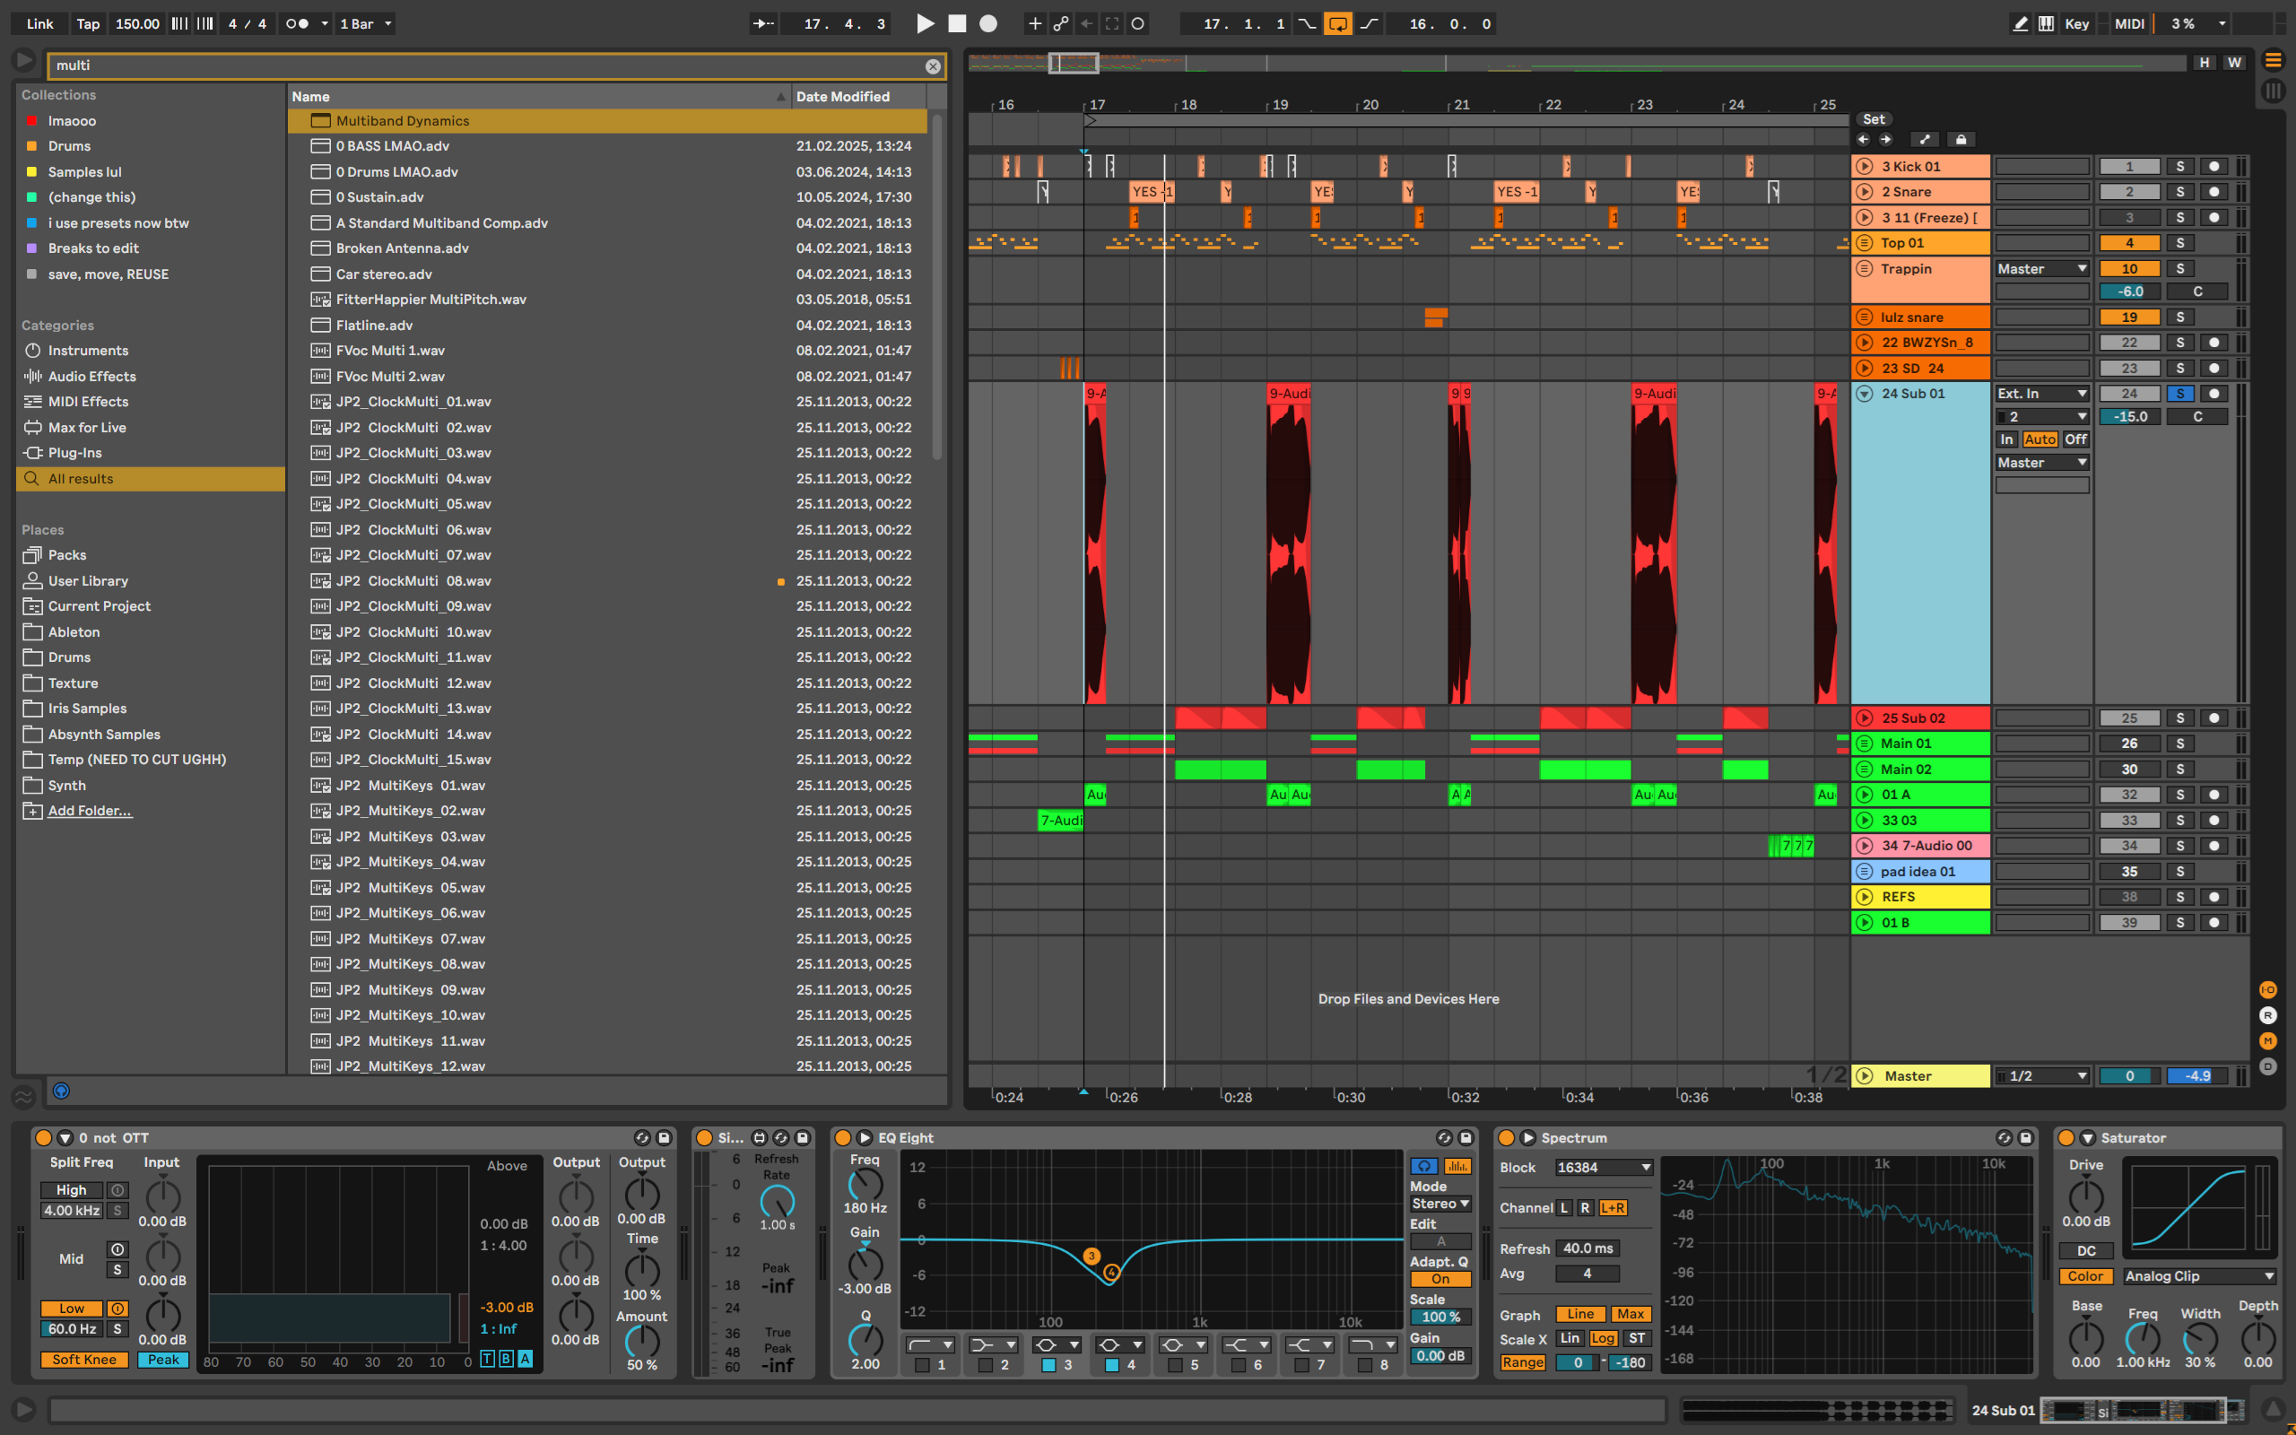This screenshot has width=2296, height=1435.
Task: Collapse the 24 Sub 01 track
Action: click(1865, 393)
